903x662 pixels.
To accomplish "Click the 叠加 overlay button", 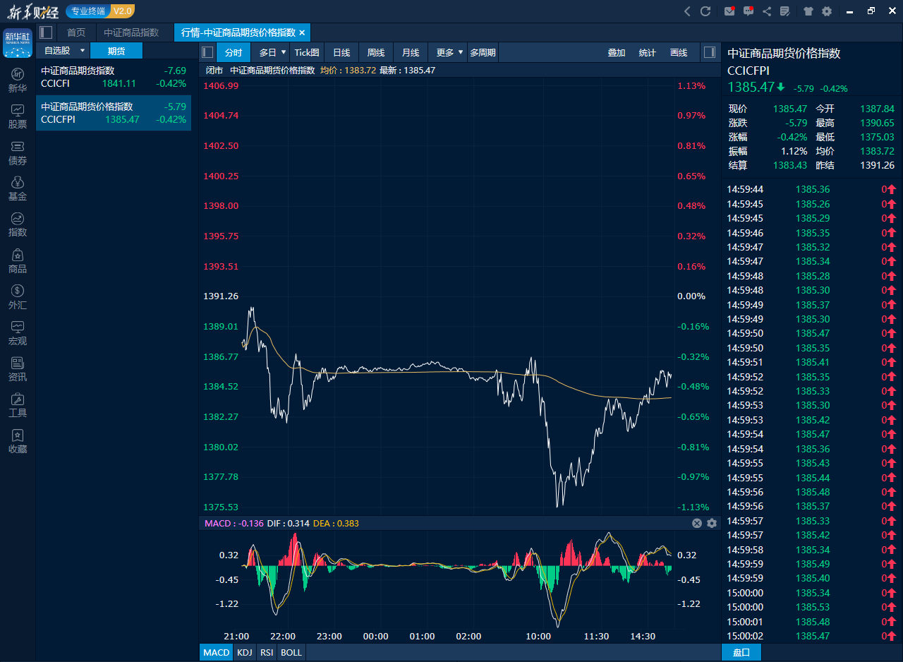I will [x=617, y=52].
